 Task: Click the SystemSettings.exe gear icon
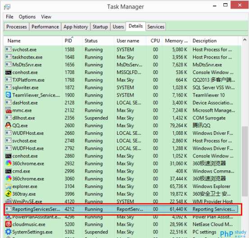[8, 232]
